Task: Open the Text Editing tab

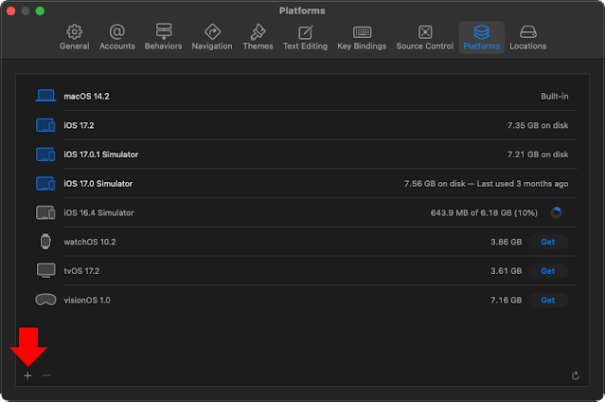Action: point(305,38)
